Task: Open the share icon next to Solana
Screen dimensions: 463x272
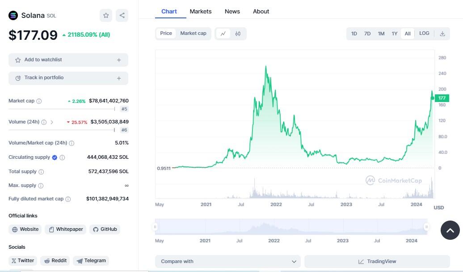Action: [x=122, y=15]
